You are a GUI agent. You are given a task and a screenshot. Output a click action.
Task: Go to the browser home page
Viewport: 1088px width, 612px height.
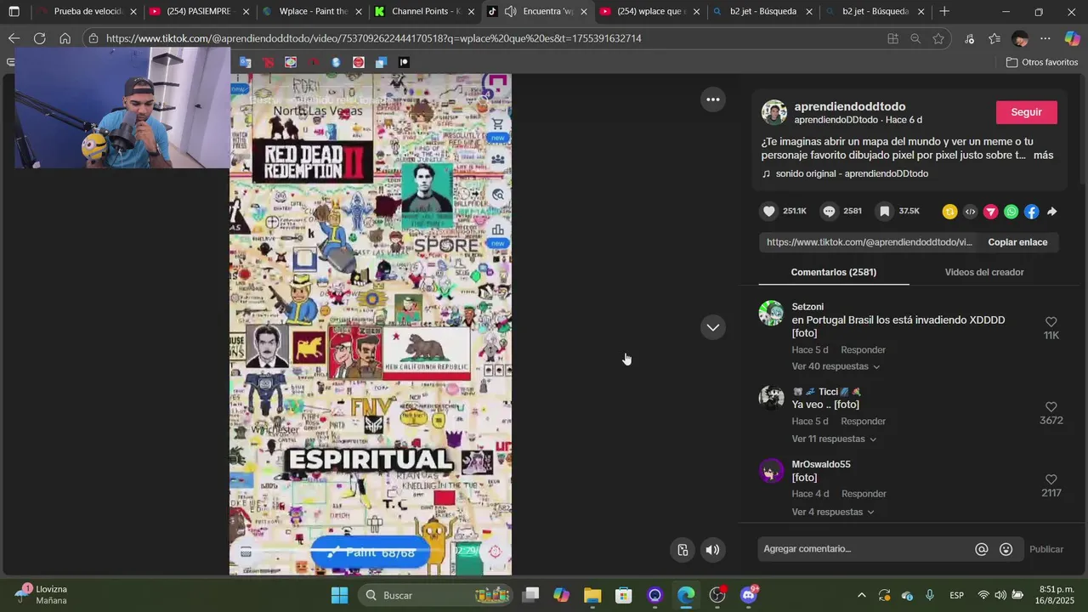pos(65,38)
